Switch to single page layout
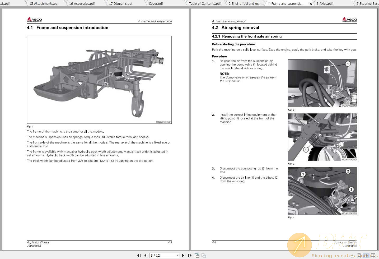The width and height of the screenshot is (379, 259). coord(353,255)
